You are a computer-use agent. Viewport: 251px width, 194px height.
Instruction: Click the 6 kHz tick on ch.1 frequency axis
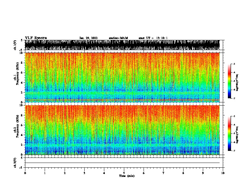click(22, 73)
